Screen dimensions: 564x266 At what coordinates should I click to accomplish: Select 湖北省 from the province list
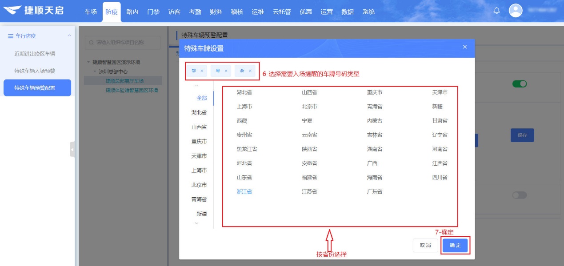coord(245,92)
